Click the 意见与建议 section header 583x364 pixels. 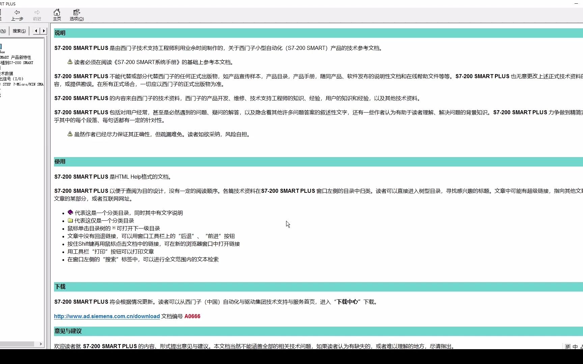[x=318, y=331]
